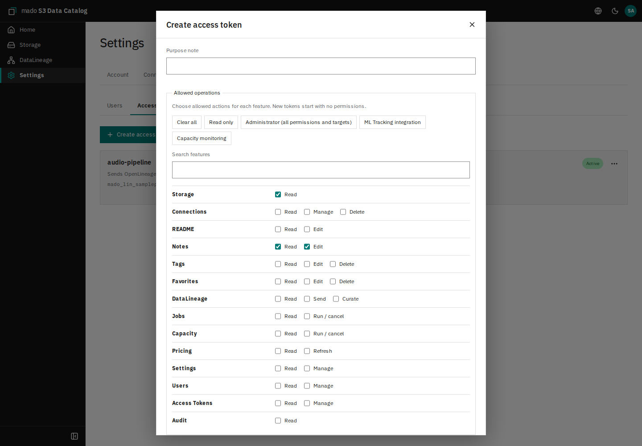Check Favorites Read checkbox
This screenshot has height=446, width=642.
point(278,281)
